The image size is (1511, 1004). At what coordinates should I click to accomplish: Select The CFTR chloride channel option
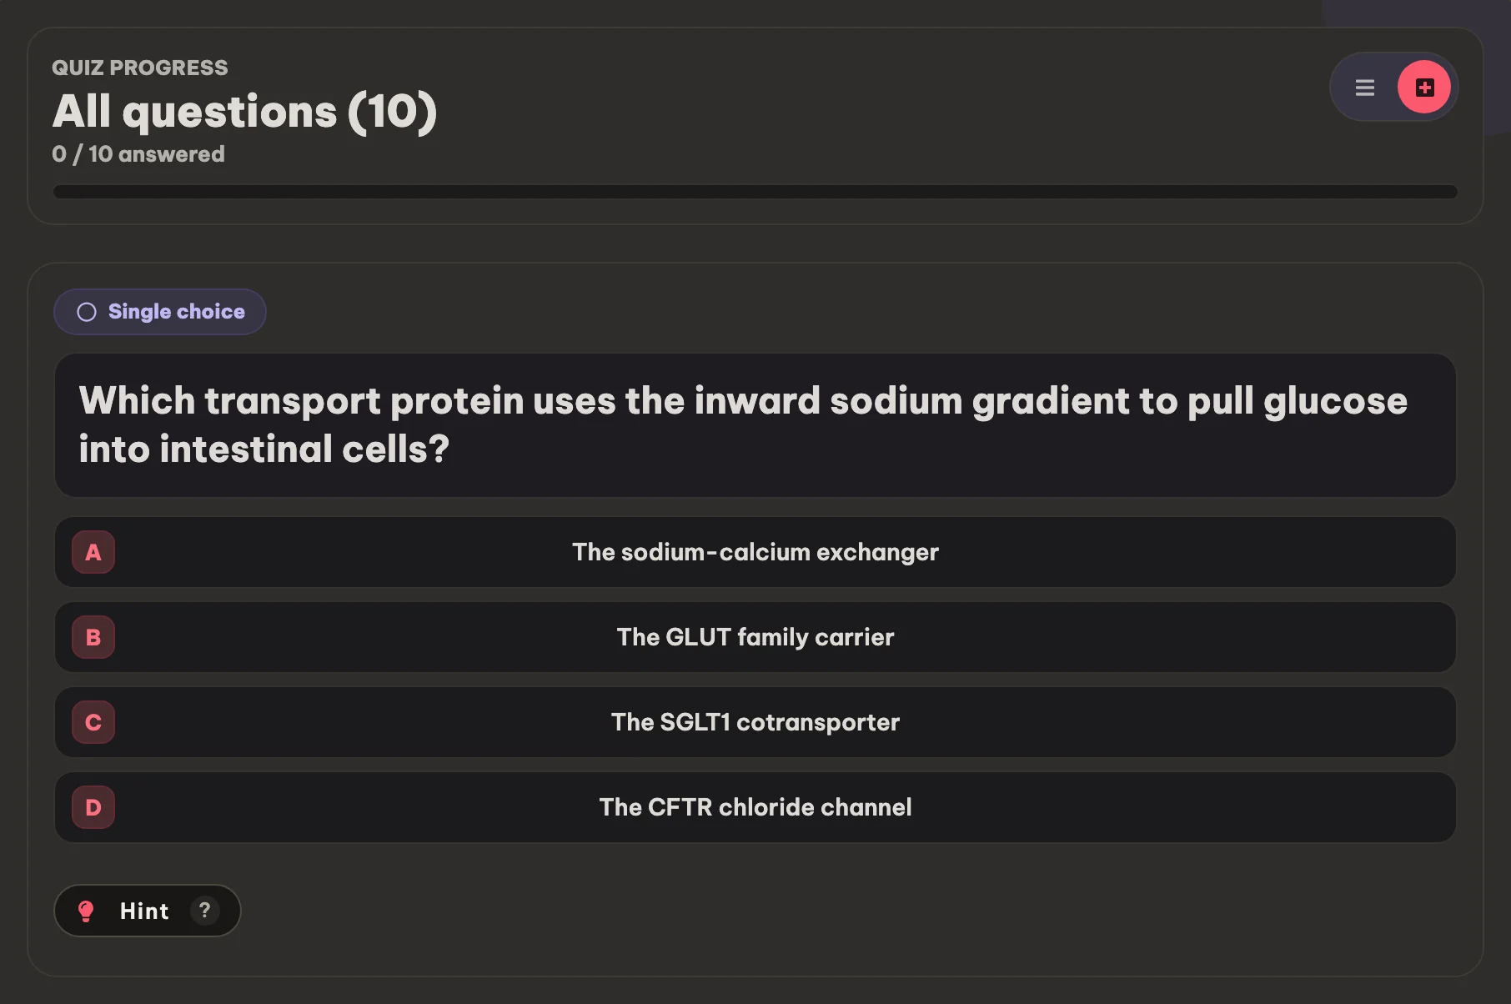point(755,807)
